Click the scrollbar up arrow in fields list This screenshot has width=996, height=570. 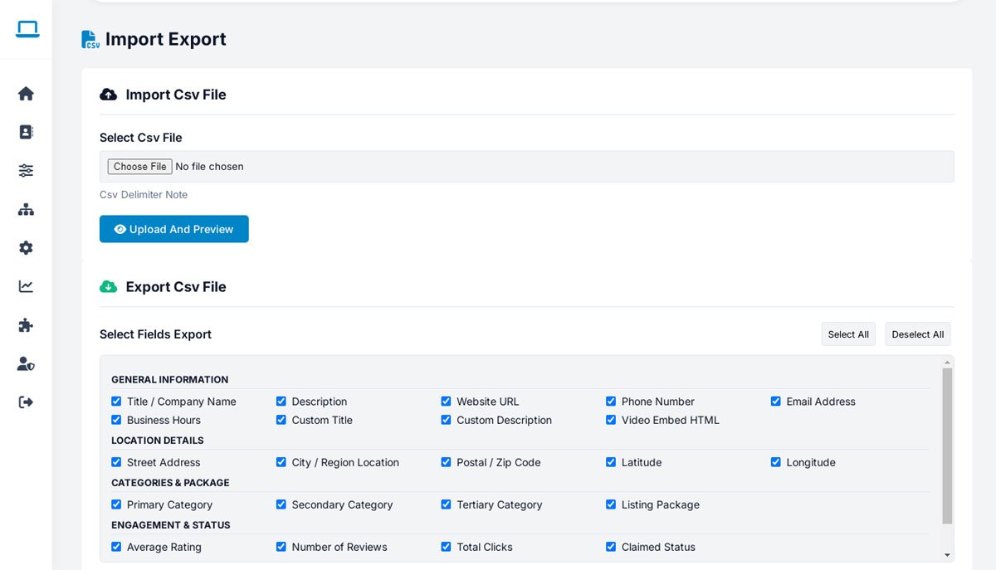(x=947, y=363)
